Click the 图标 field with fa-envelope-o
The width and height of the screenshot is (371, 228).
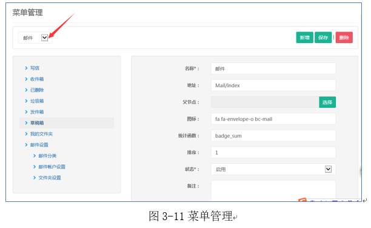tap(273, 119)
